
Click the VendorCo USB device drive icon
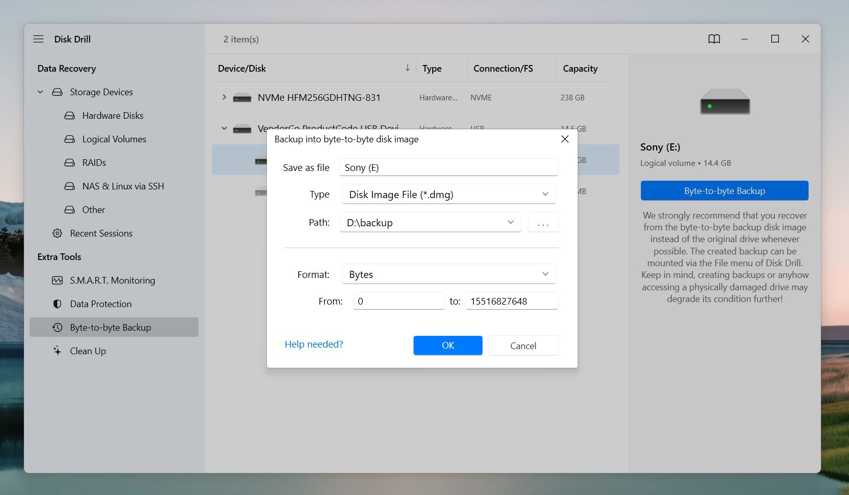(242, 129)
